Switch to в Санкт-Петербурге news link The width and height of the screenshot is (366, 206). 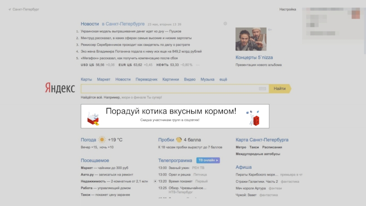click(123, 24)
